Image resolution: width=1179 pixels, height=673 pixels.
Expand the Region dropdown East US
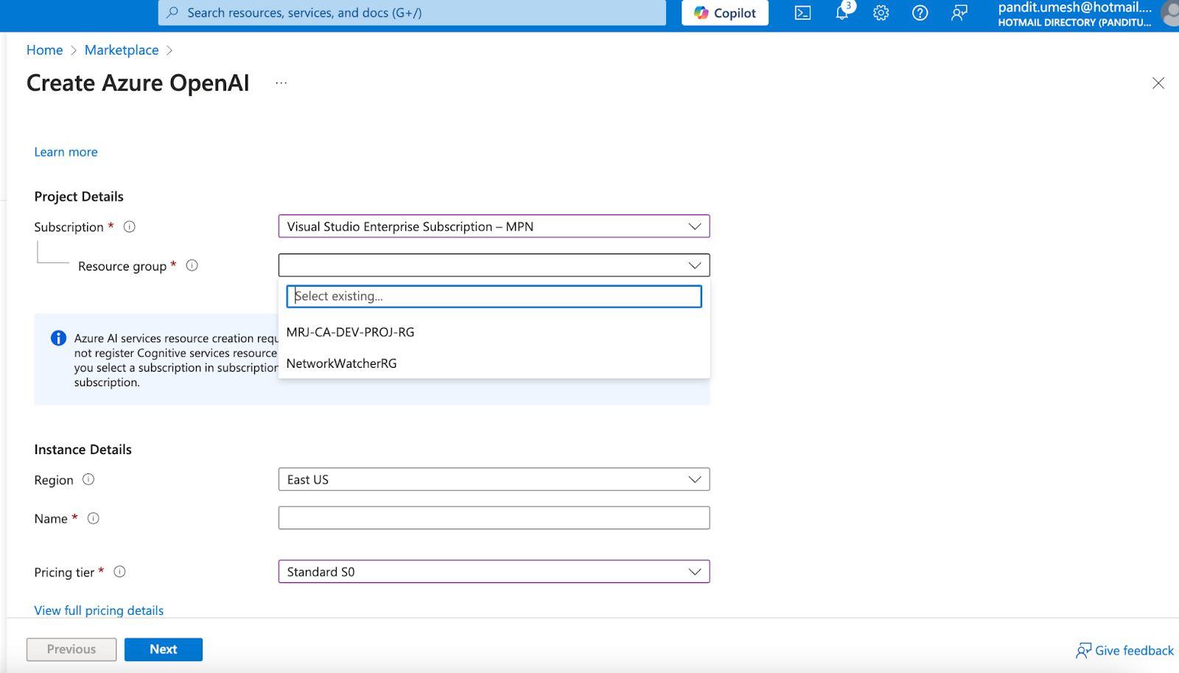[494, 479]
